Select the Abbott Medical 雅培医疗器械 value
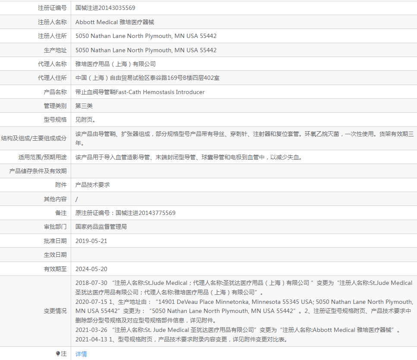Screen dimensions: 417x360 pyautogui.click(x=115, y=22)
